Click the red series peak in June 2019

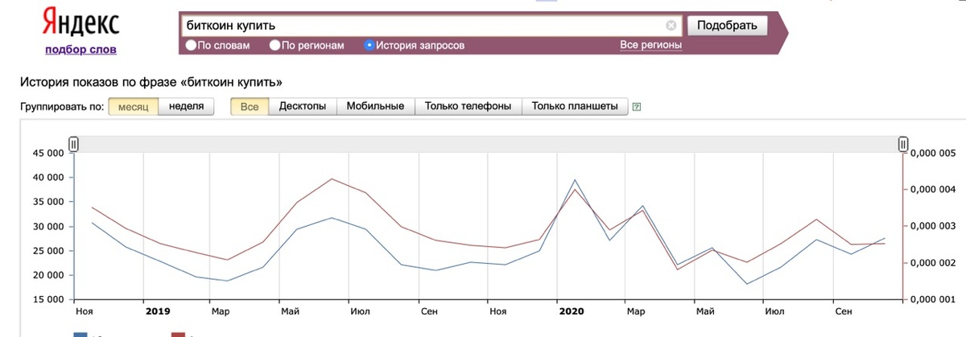click(332, 179)
